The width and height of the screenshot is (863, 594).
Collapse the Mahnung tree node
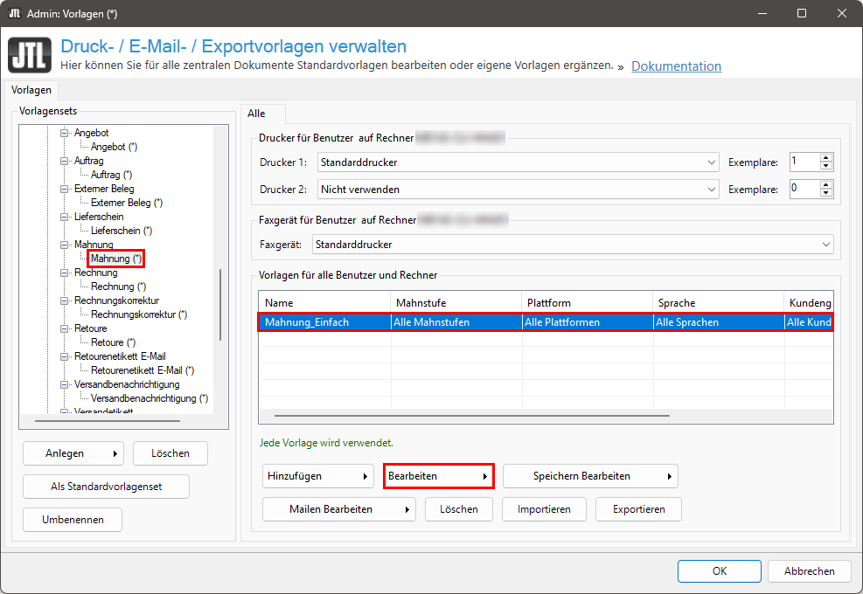point(65,245)
